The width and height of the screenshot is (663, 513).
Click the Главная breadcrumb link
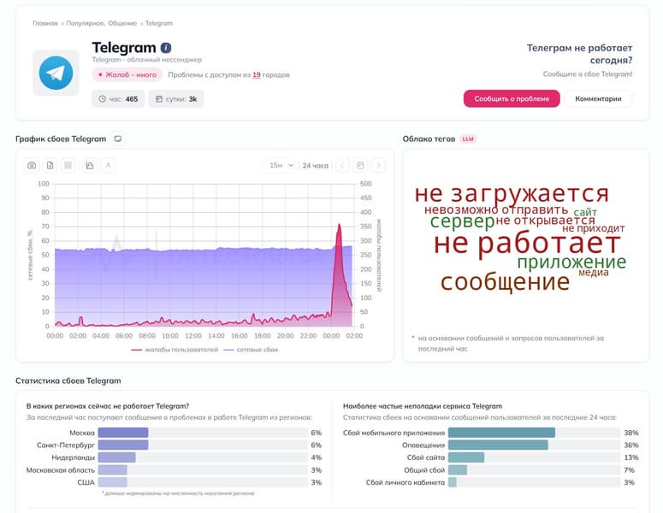[x=44, y=23]
